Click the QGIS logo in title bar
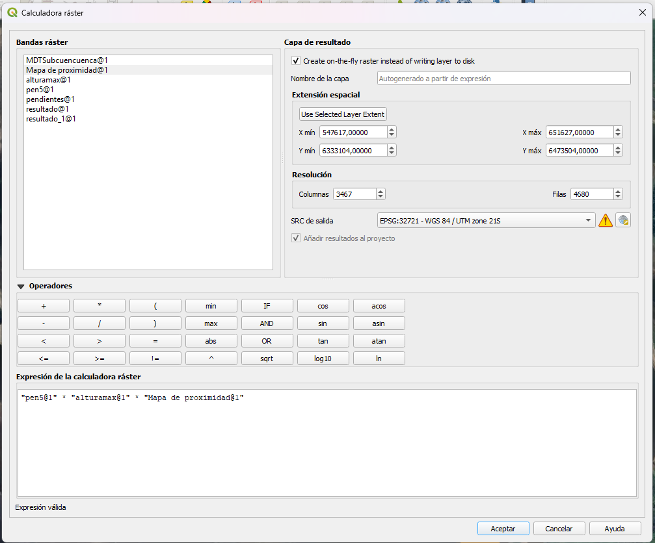 [12, 12]
